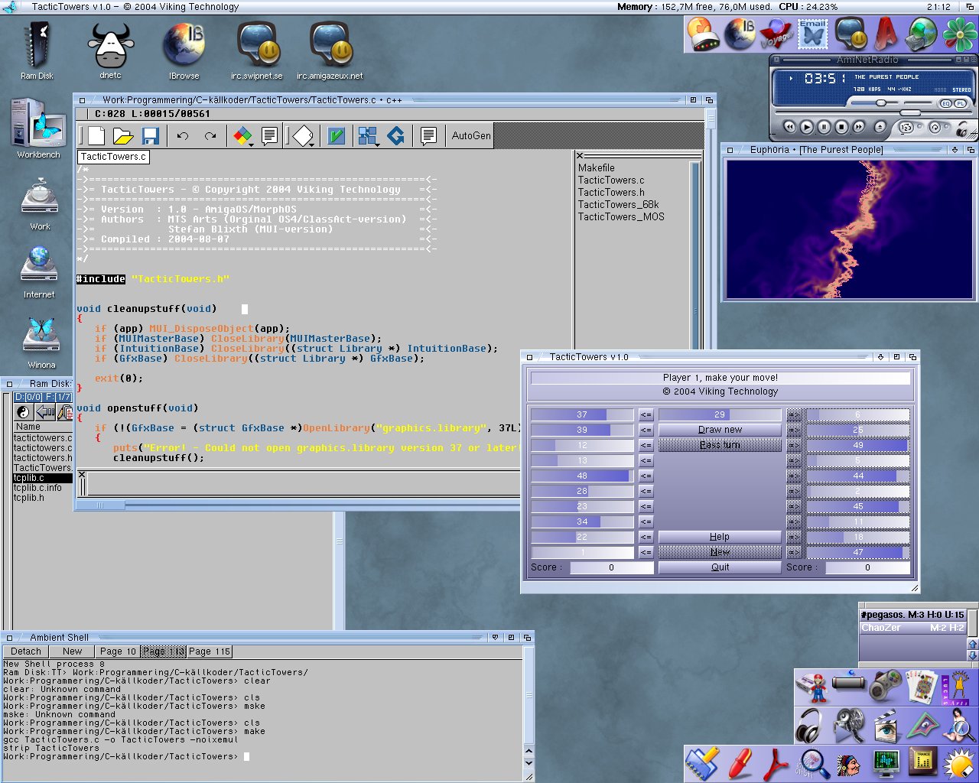
Task: Switch to the Page 115 shell tab
Action: coord(210,651)
